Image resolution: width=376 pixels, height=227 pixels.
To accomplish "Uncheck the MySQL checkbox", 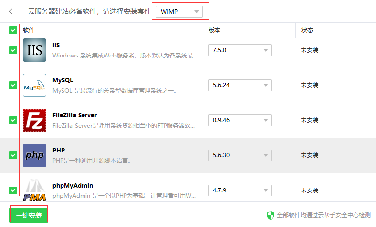I will [13, 85].
